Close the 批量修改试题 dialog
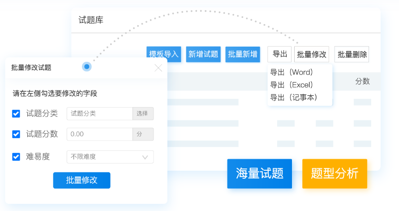This screenshot has height=211, width=399. click(x=158, y=68)
